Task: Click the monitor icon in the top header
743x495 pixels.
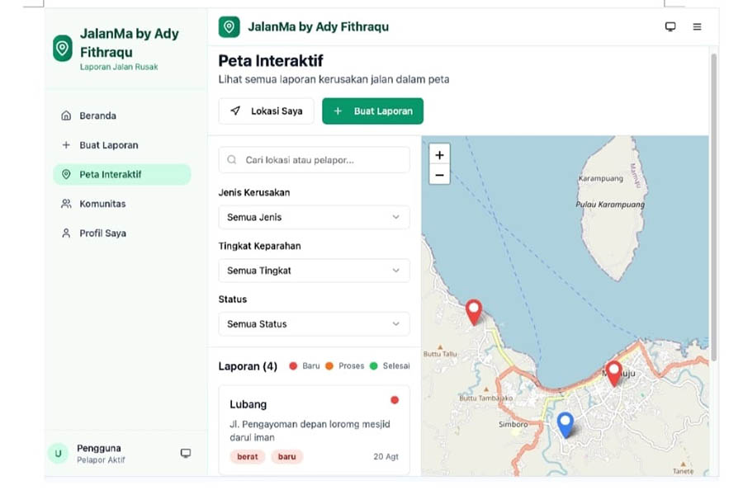Action: [670, 27]
